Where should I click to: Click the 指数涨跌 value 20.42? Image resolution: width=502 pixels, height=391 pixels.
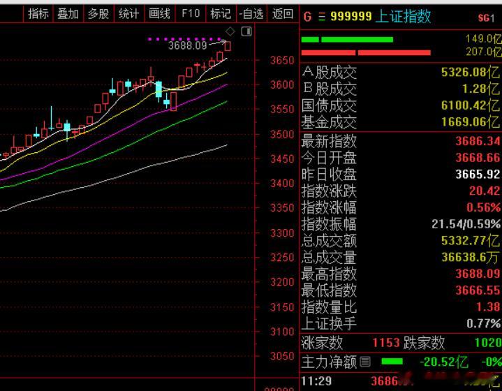[x=485, y=191]
